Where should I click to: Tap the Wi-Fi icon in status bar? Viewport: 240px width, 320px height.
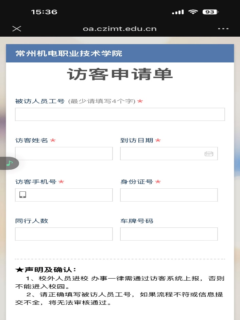(193, 12)
